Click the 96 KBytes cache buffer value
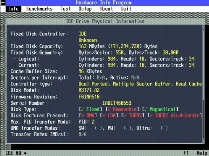 pos(90,71)
